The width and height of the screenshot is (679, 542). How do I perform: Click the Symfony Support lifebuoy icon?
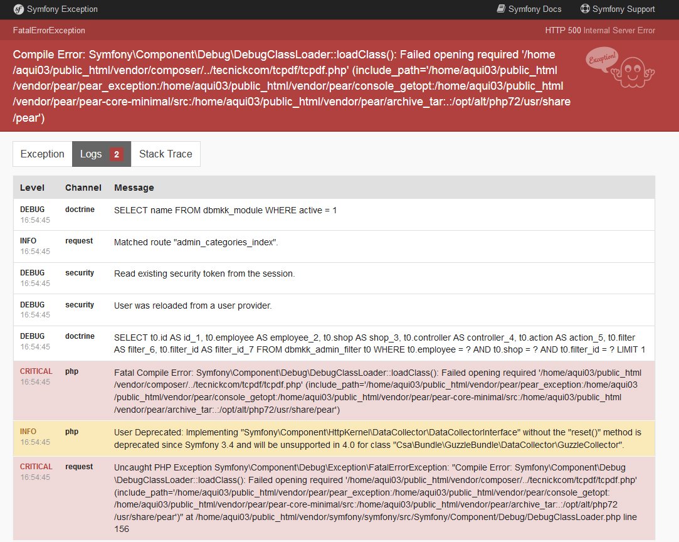[x=585, y=9]
